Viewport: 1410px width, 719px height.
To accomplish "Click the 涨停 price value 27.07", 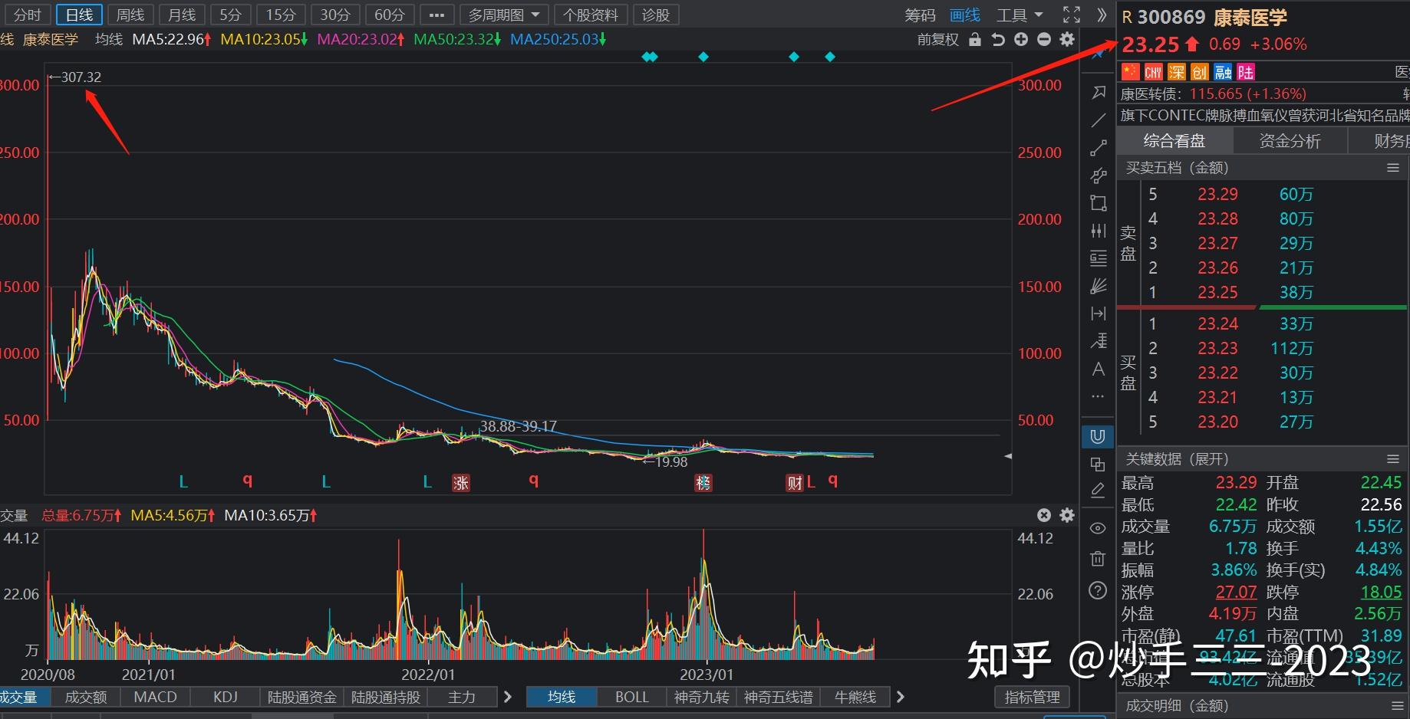I will coord(1235,591).
